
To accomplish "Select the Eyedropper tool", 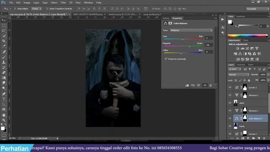I will click(4, 46).
